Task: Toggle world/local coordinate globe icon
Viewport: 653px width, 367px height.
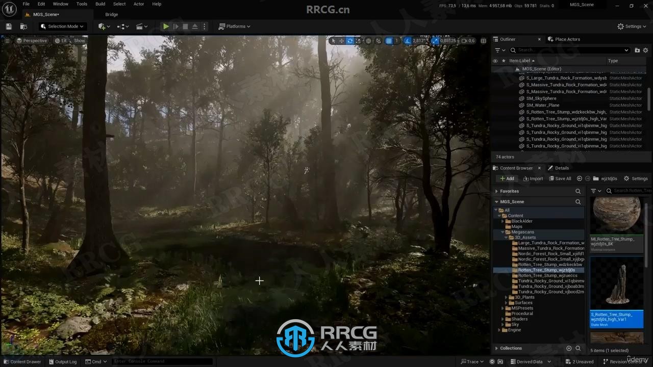Action: [x=368, y=41]
